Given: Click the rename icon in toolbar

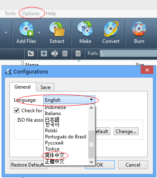Looking at the screenshot, I should 54,53.
